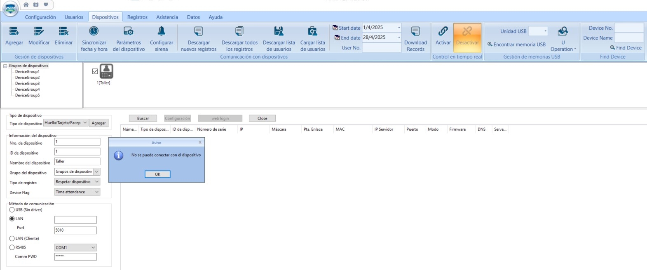Click Encontrar memoria USB
This screenshot has height=270, width=647.
[x=516, y=45]
